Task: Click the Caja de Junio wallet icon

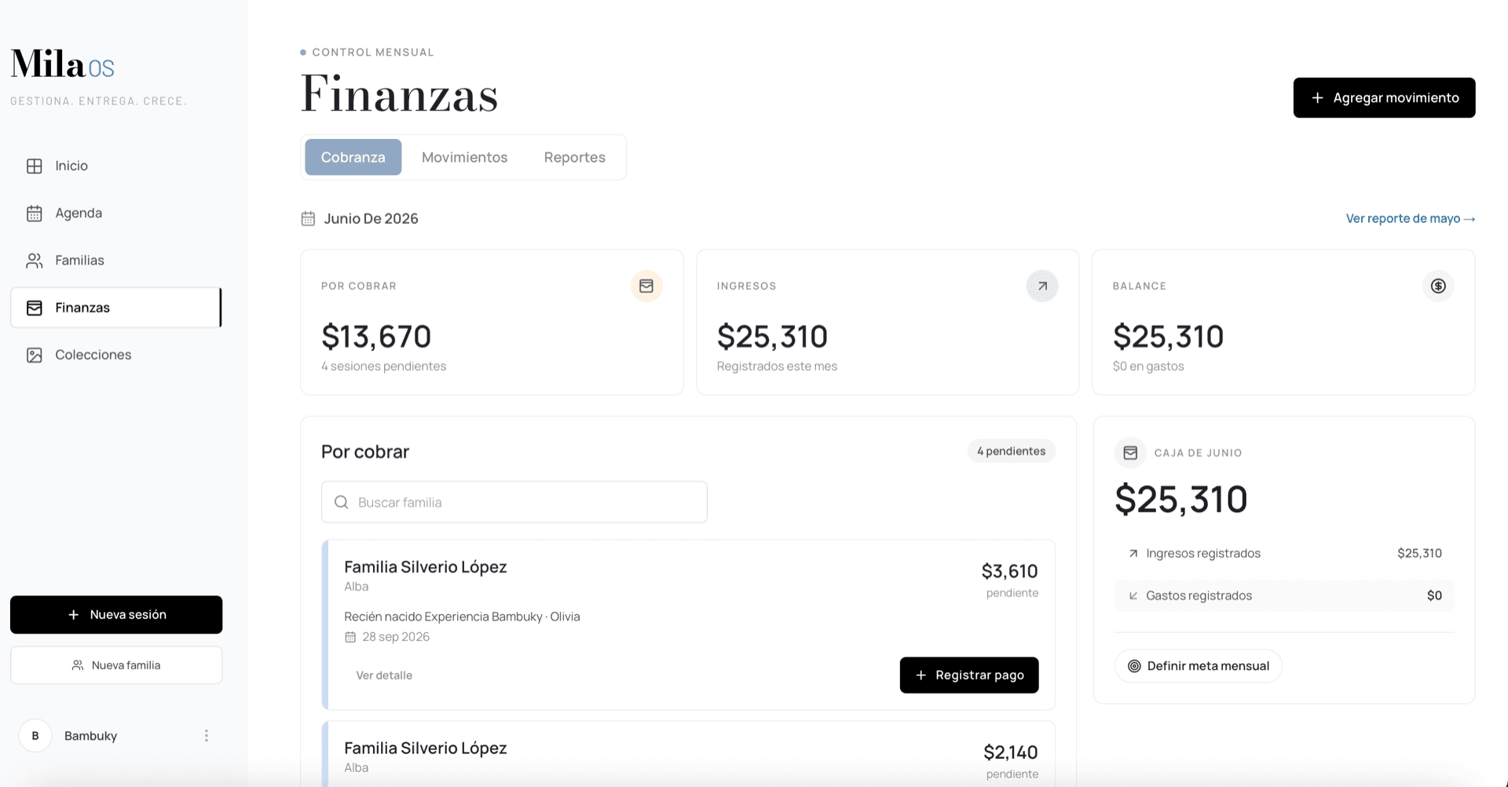Action: coord(1130,452)
